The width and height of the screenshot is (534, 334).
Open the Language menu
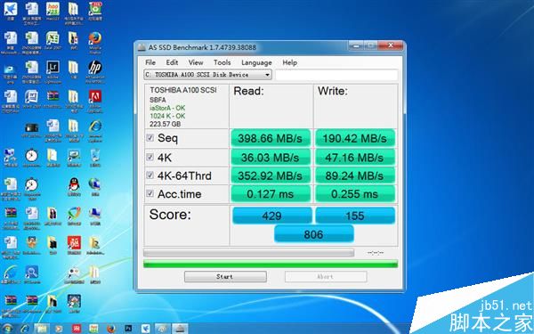click(256, 62)
